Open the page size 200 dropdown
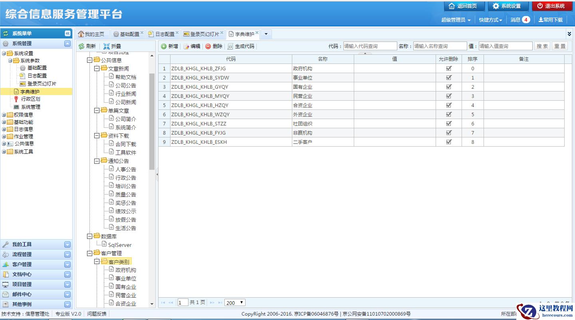This screenshot has height=320, width=575. (x=235, y=303)
